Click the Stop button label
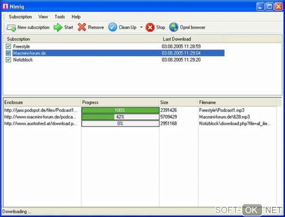Image resolution: width=285 pixels, height=217 pixels. point(161,27)
